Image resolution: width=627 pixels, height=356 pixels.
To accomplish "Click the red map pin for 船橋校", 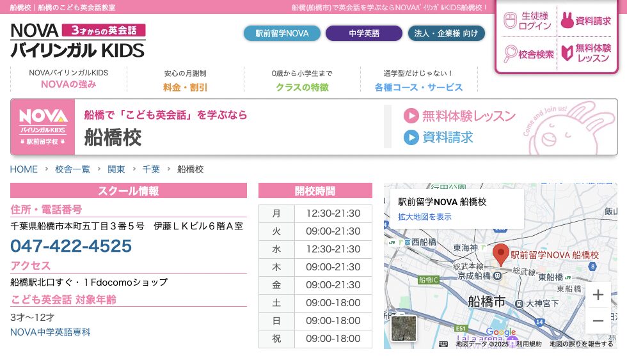I will point(500,255).
